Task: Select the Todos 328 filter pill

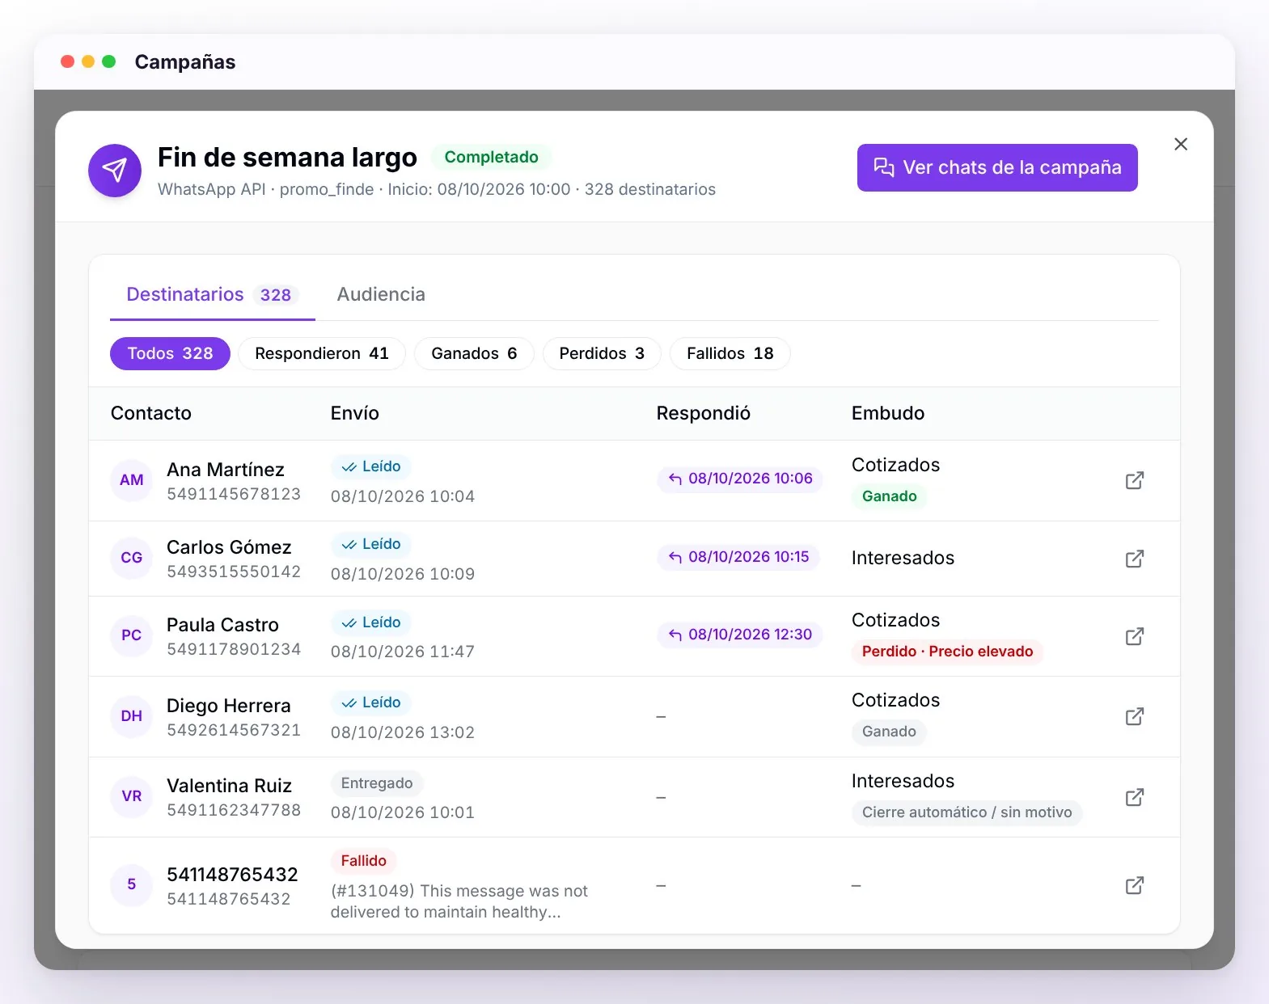Action: tap(170, 353)
